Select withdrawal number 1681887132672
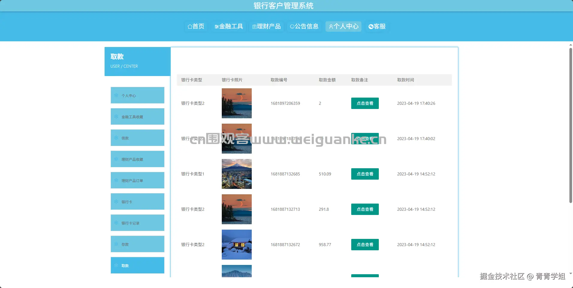This screenshot has width=573, height=288. (285, 245)
